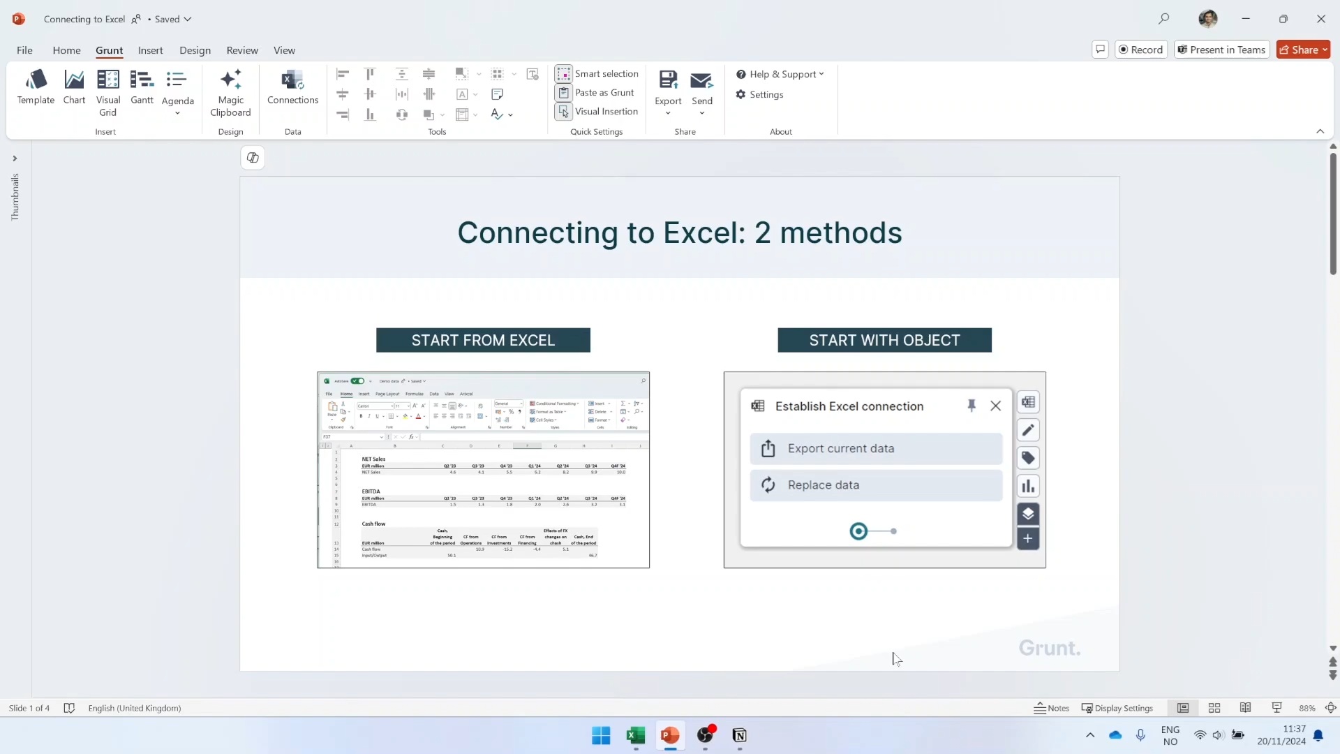Image resolution: width=1340 pixels, height=754 pixels.
Task: Align selected objects to the left
Action: tap(343, 74)
